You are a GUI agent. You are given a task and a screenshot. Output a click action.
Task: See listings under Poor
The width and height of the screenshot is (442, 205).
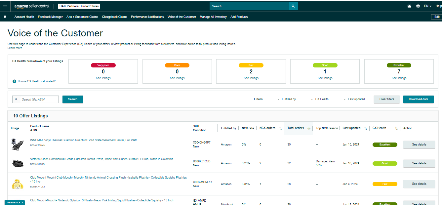(x=177, y=78)
